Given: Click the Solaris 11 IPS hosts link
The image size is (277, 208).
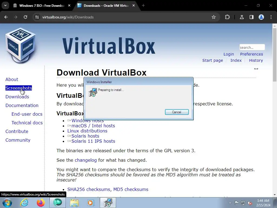Looking at the screenshot, I should click(x=93, y=141).
